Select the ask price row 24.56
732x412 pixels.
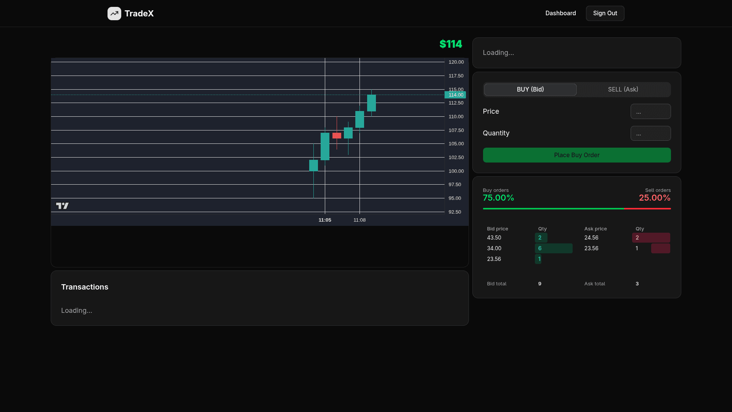coord(591,238)
